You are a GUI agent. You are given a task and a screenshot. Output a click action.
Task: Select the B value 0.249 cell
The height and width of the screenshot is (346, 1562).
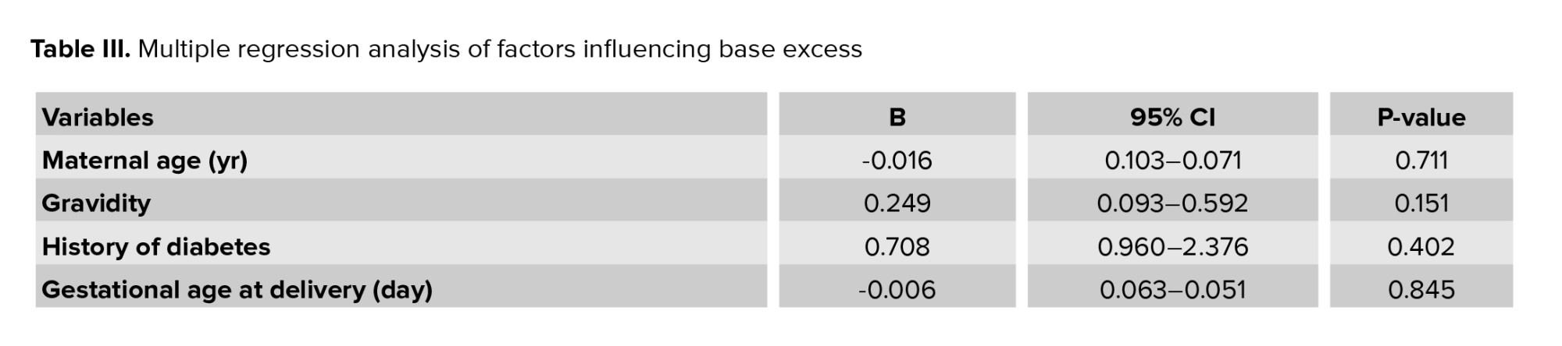(897, 203)
